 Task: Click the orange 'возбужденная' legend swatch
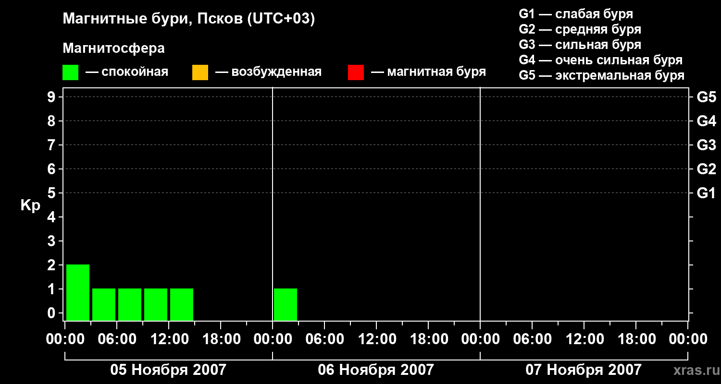[x=200, y=72]
